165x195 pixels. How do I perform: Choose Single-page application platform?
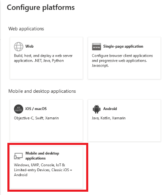pyautogui.click(x=124, y=58)
